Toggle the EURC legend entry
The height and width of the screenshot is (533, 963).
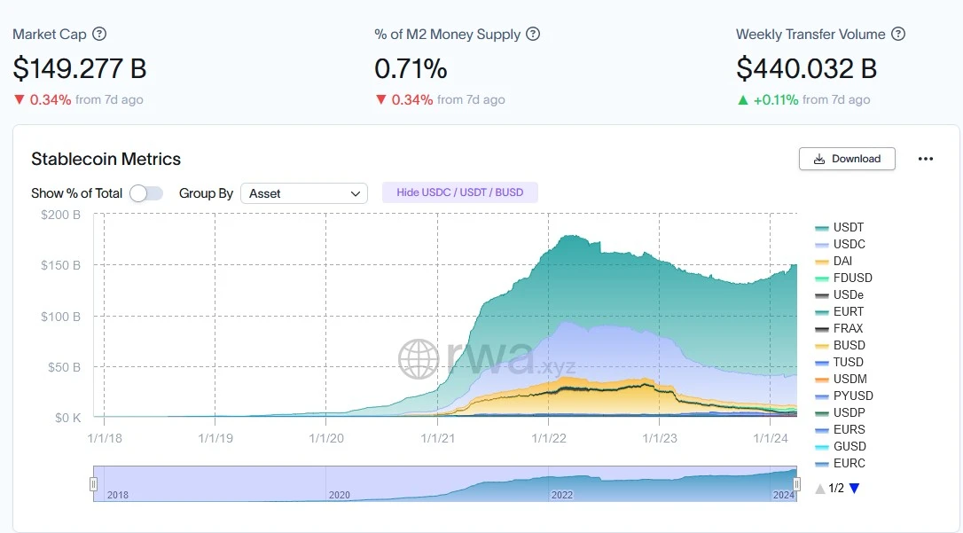pyautogui.click(x=849, y=463)
